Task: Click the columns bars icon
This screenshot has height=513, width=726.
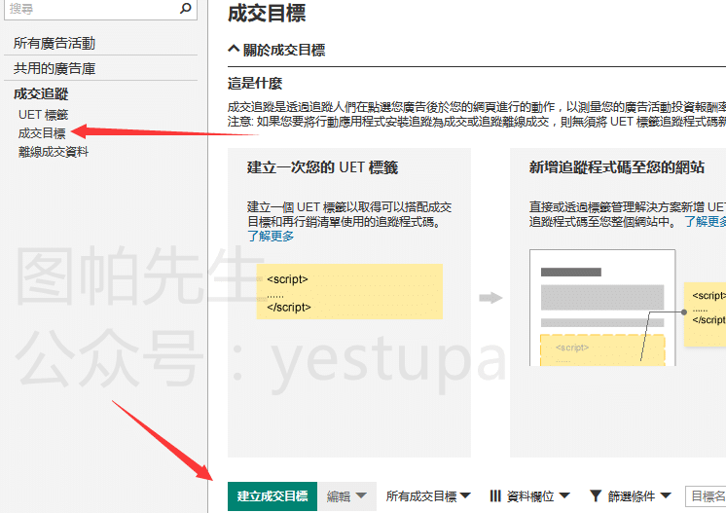Action: (x=495, y=496)
